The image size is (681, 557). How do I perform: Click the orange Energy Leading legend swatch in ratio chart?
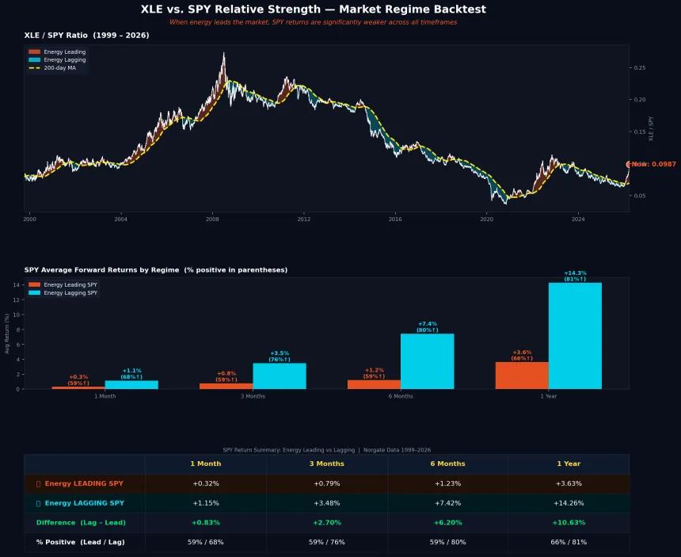(x=34, y=52)
